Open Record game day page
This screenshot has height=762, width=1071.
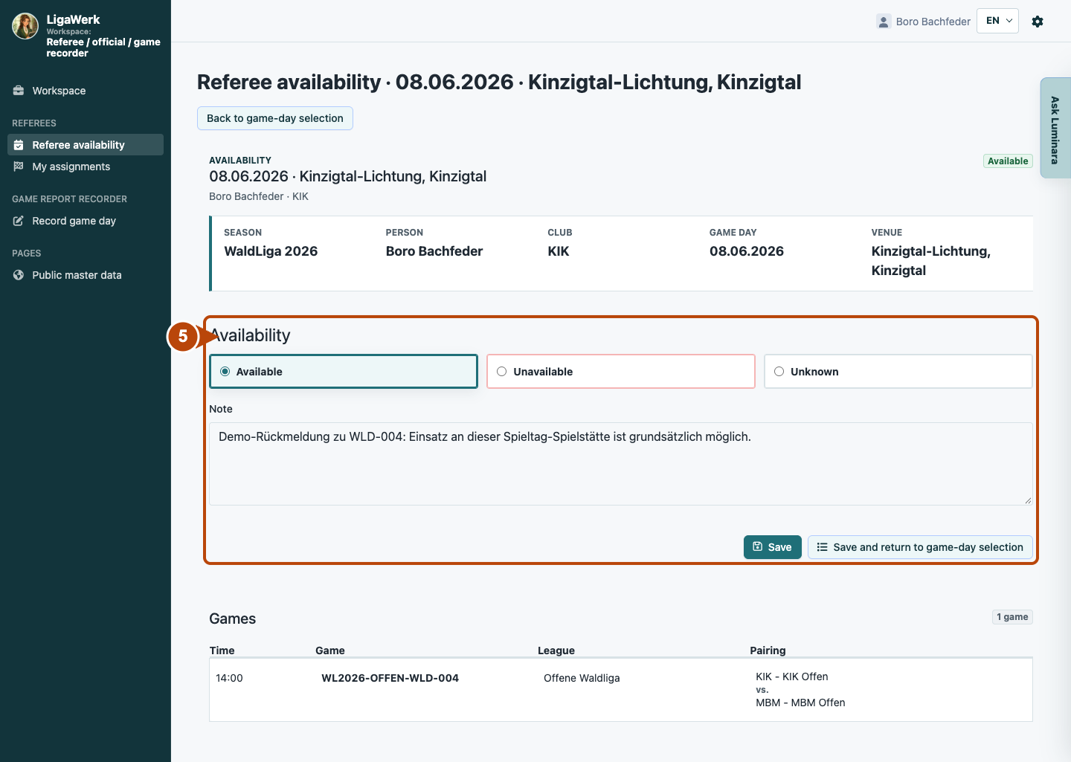click(86, 221)
